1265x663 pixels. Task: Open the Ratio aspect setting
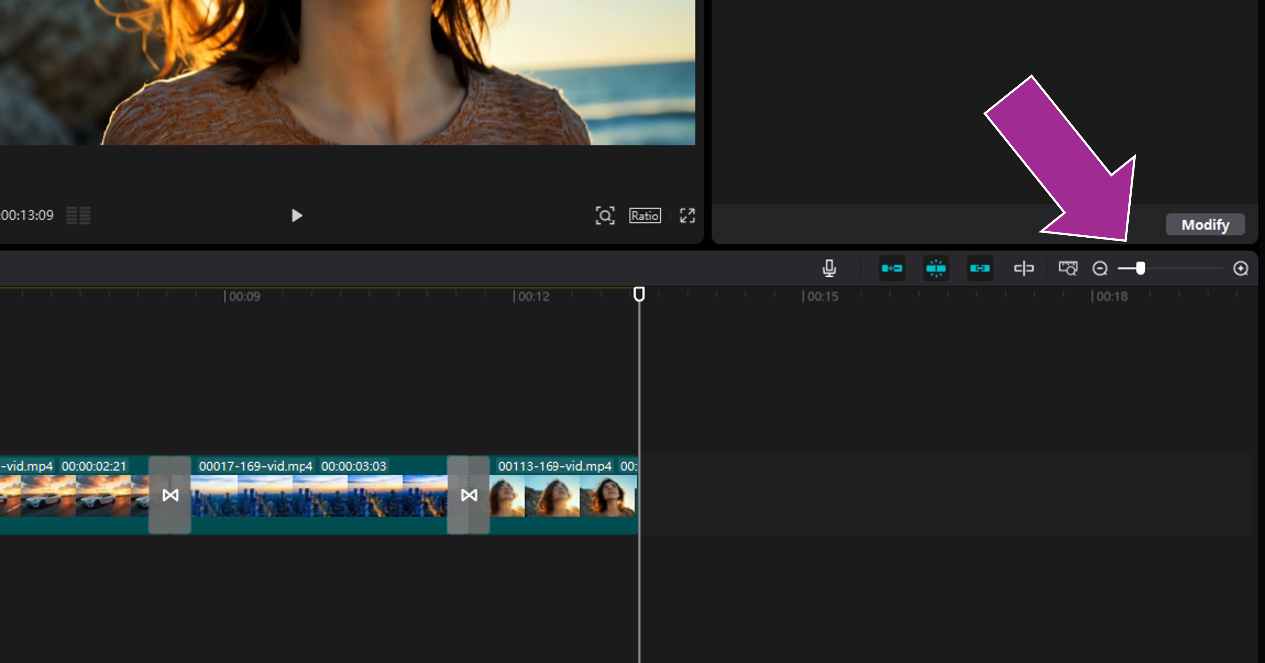pyautogui.click(x=645, y=216)
